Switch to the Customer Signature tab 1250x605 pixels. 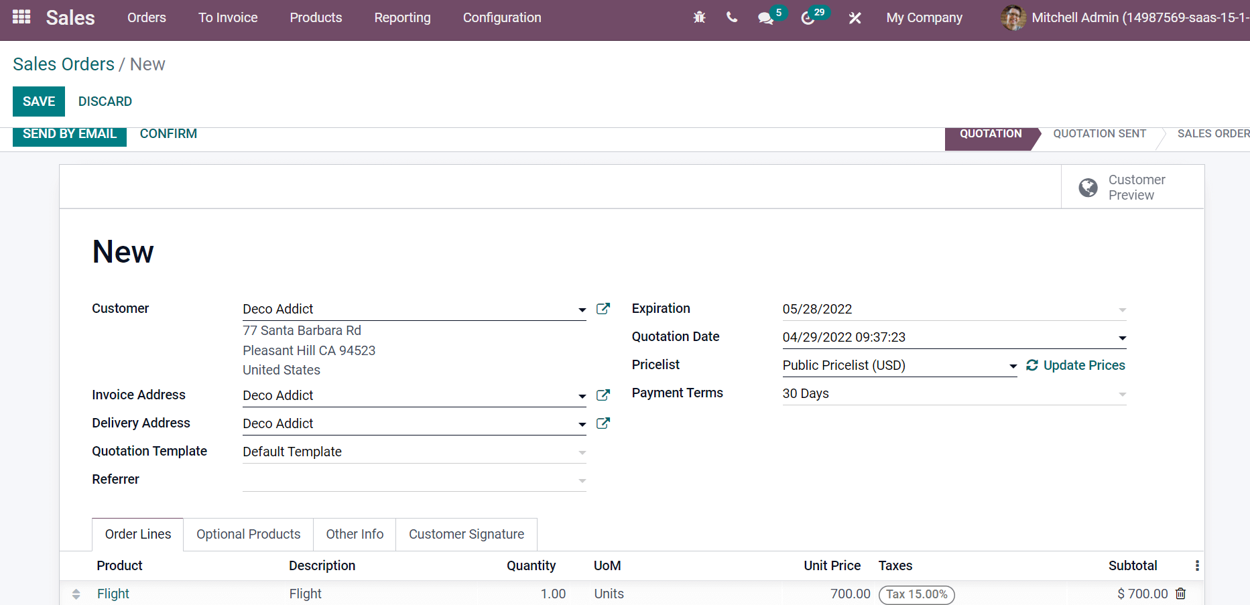click(466, 534)
